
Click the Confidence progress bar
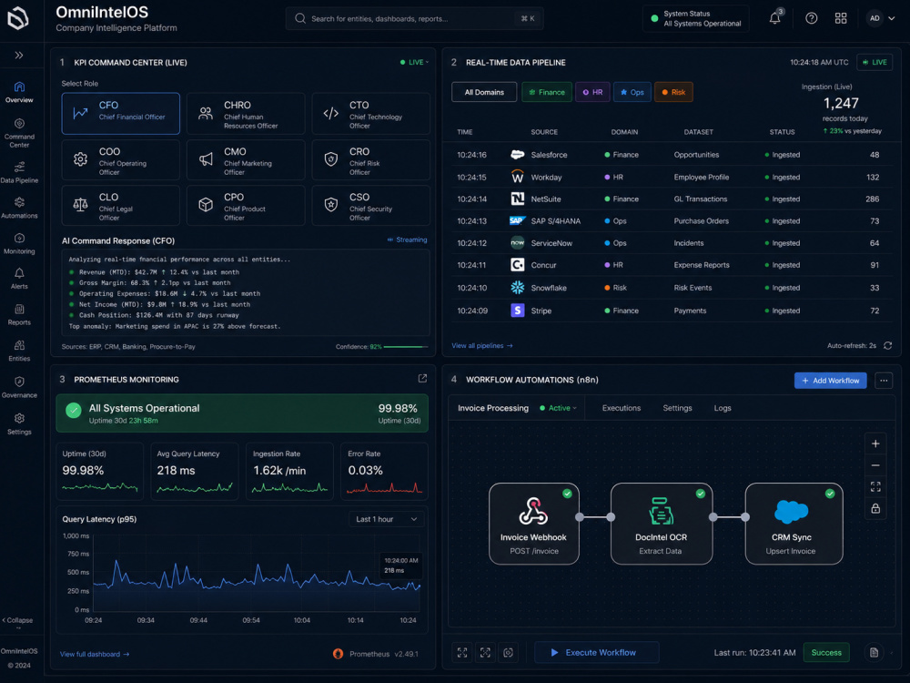pos(405,347)
